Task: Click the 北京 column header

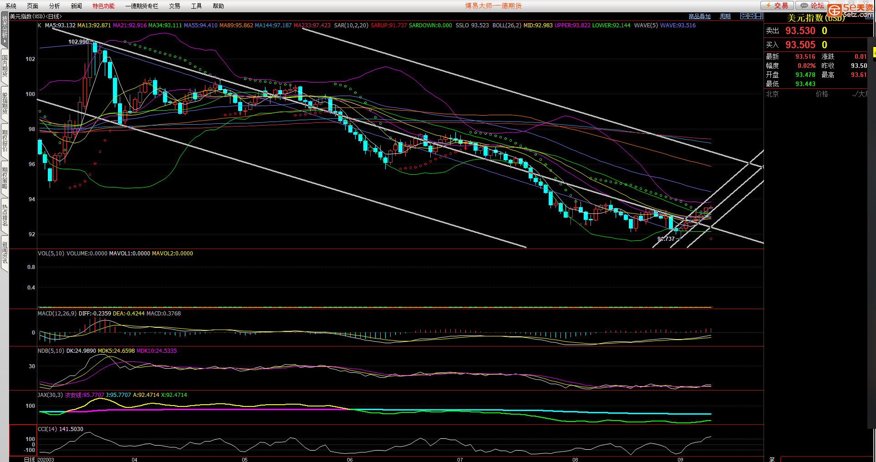Action: coord(772,94)
